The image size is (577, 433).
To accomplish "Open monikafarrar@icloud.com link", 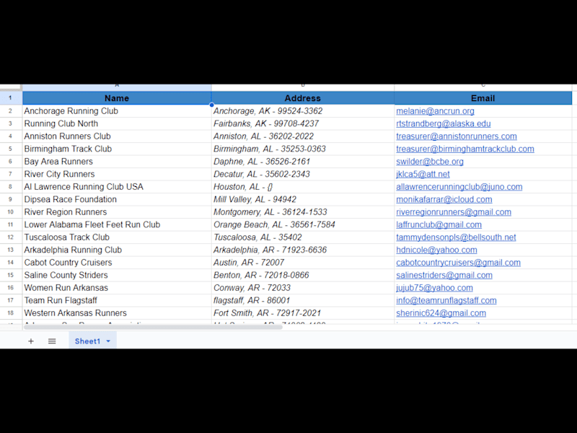I will (x=444, y=200).
